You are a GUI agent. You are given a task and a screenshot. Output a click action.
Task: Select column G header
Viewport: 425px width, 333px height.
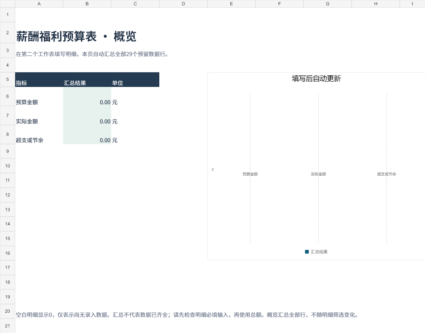(327, 4)
